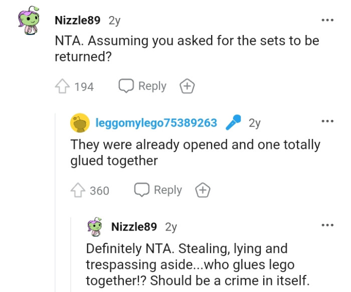
Task: Collapse thread using line beside leggomylego75389263's reply
Action: click(x=56, y=200)
